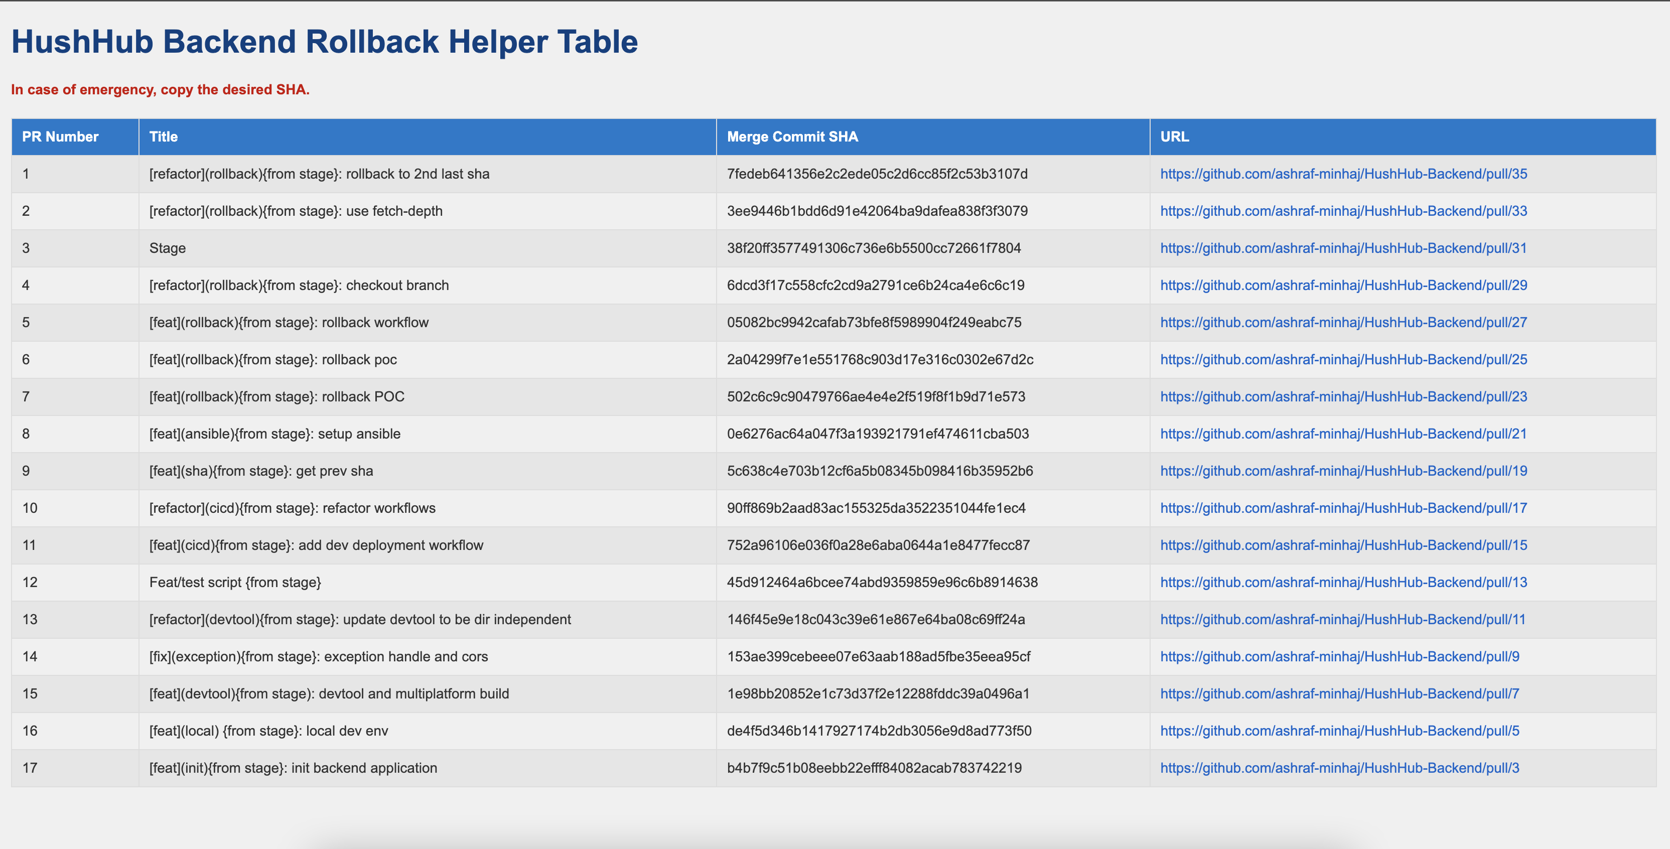The height and width of the screenshot is (849, 1670).
Task: Click SHA starting with 1e98bb20852e
Action: tap(878, 693)
